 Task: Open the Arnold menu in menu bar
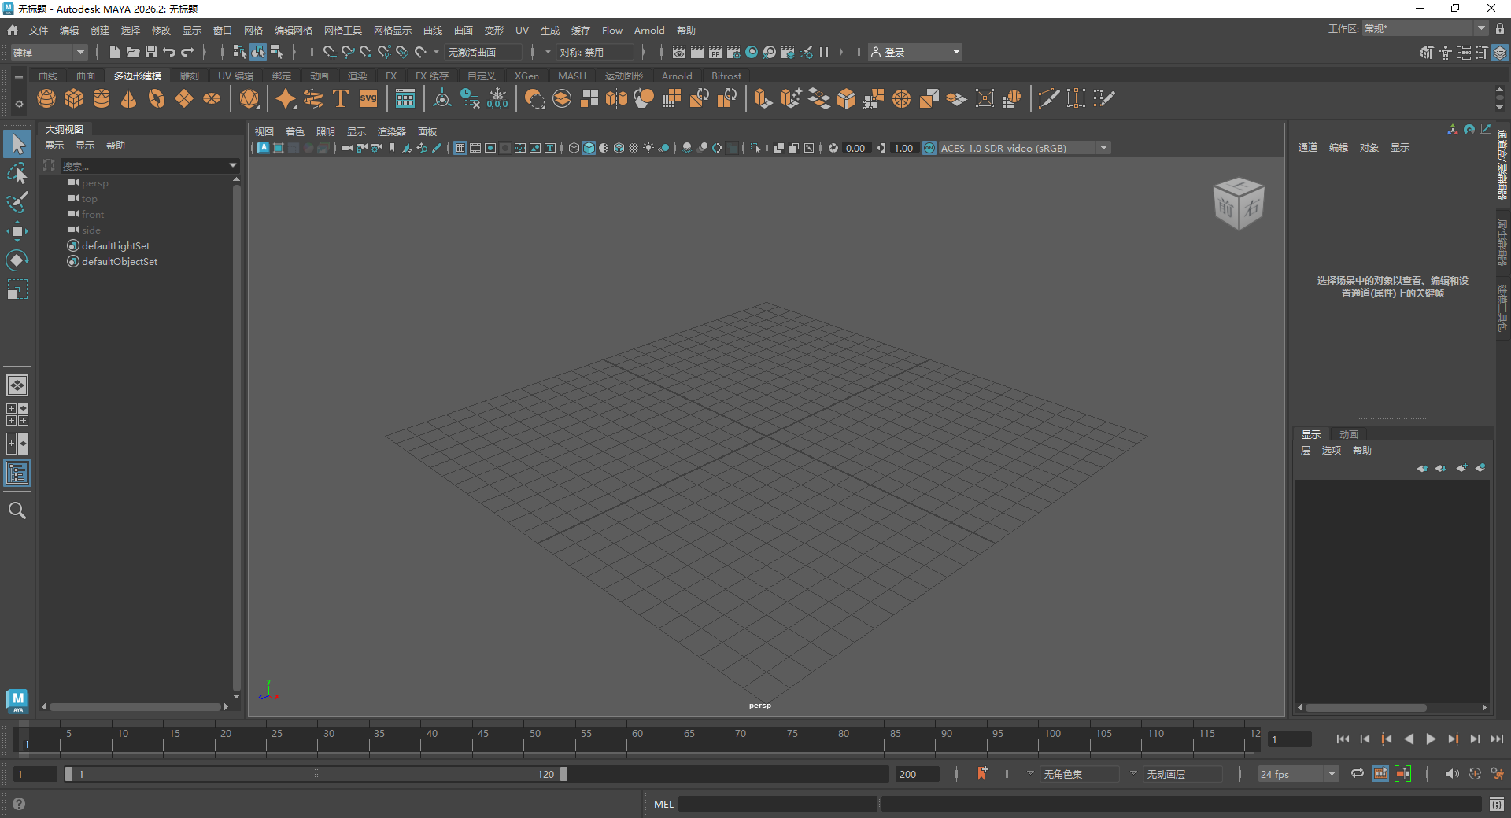point(649,30)
